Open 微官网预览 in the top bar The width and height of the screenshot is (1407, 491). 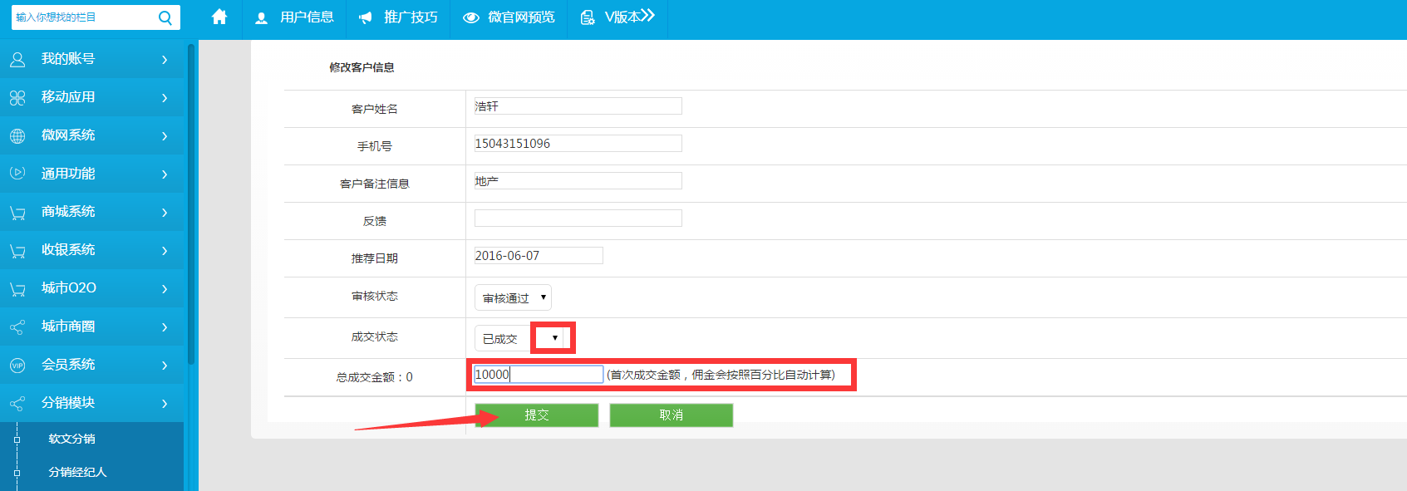tap(509, 17)
